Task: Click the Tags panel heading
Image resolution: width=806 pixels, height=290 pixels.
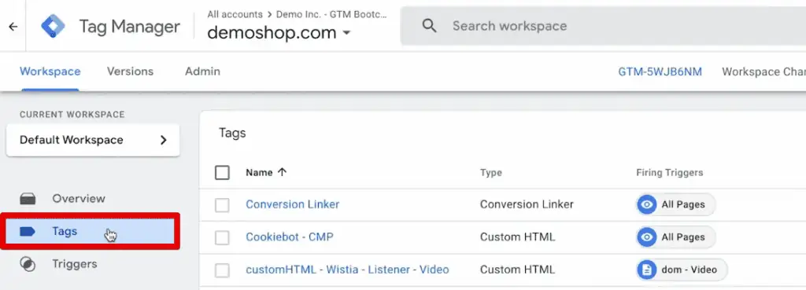Action: pos(232,134)
